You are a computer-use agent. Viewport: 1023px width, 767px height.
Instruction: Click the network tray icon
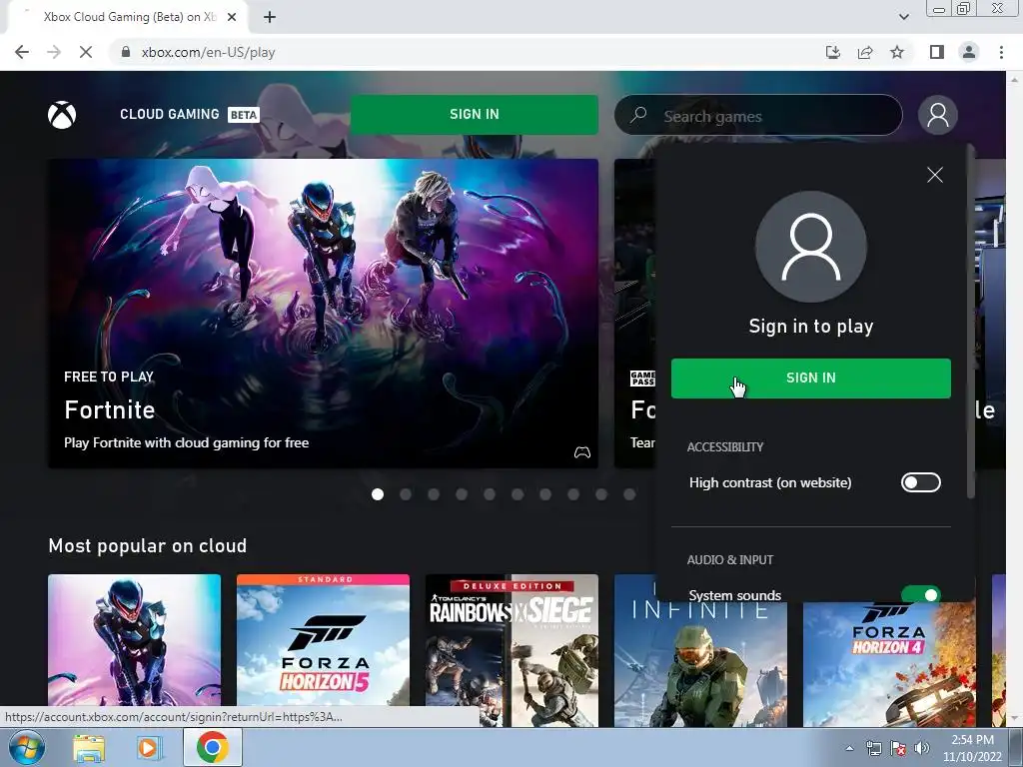coord(873,748)
